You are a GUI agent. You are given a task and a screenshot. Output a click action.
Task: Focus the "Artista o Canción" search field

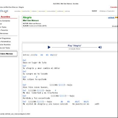pos(107,11)
